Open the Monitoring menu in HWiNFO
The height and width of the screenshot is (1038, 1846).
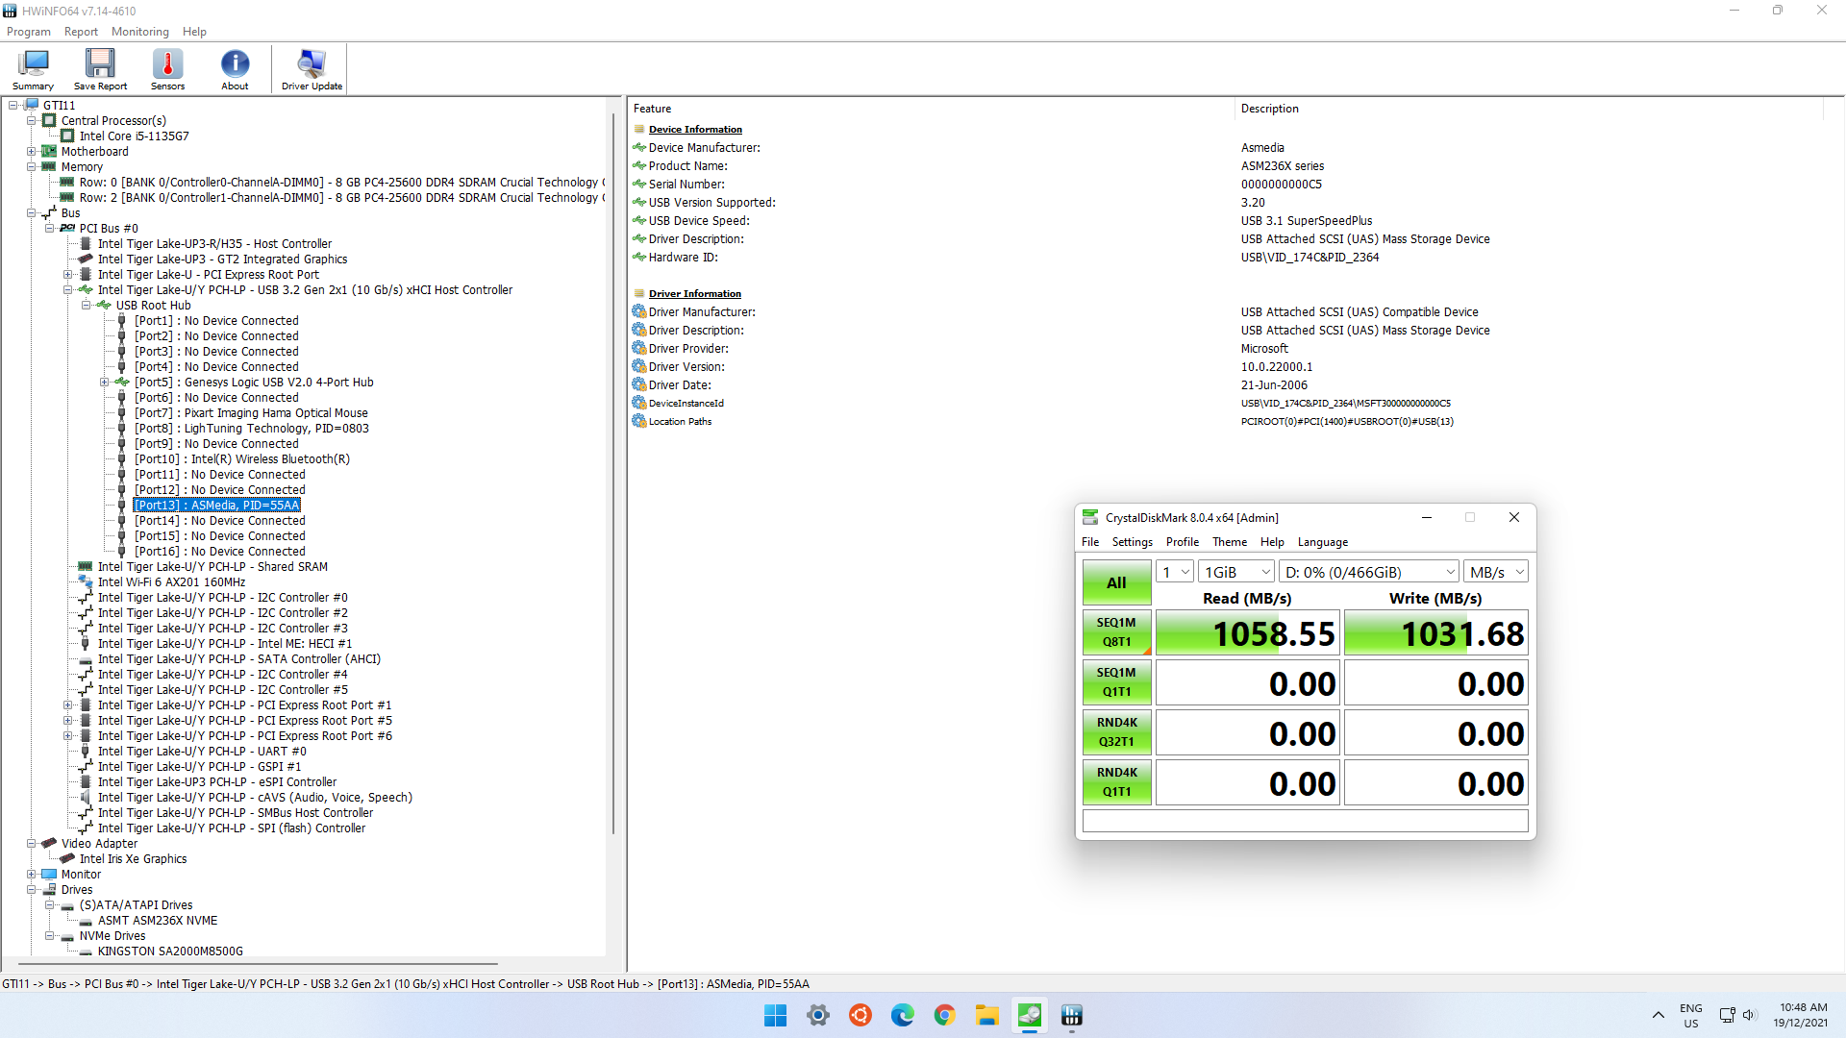point(139,32)
